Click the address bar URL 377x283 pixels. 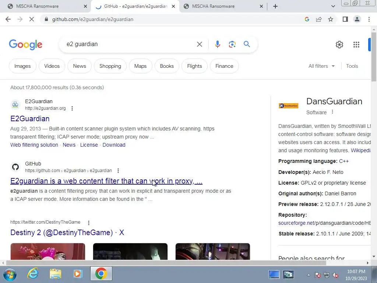coord(93,19)
